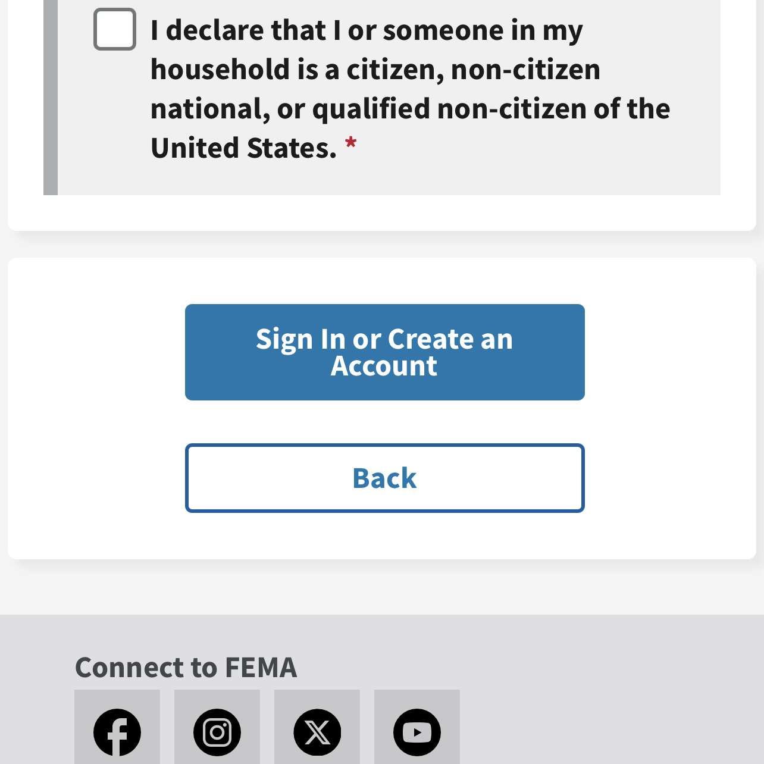The width and height of the screenshot is (764, 764).
Task: Click the "United States." text in declaration
Action: click(x=243, y=148)
